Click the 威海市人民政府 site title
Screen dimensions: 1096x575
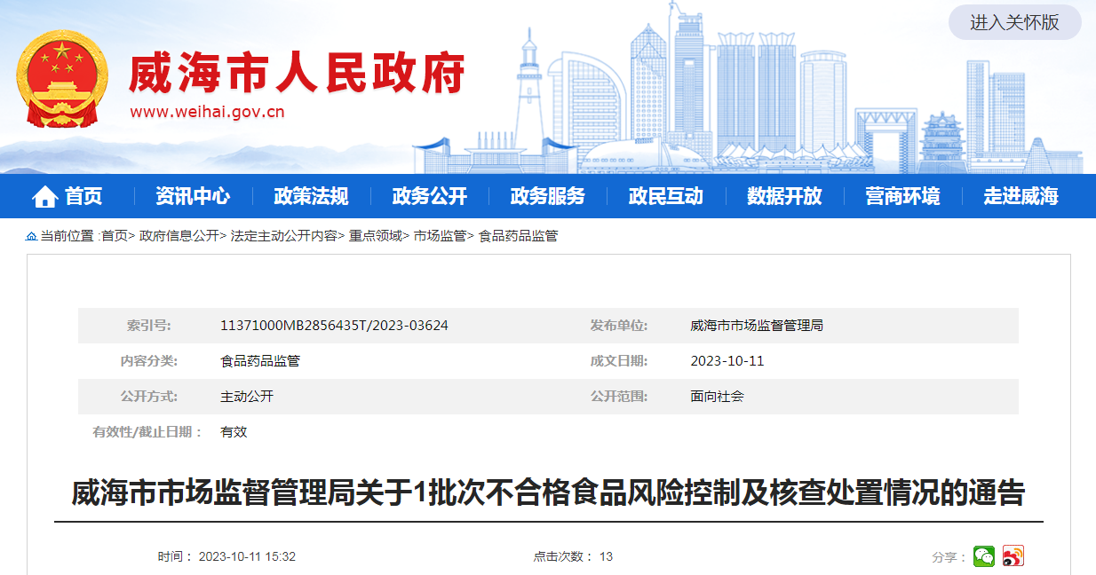(x=297, y=74)
